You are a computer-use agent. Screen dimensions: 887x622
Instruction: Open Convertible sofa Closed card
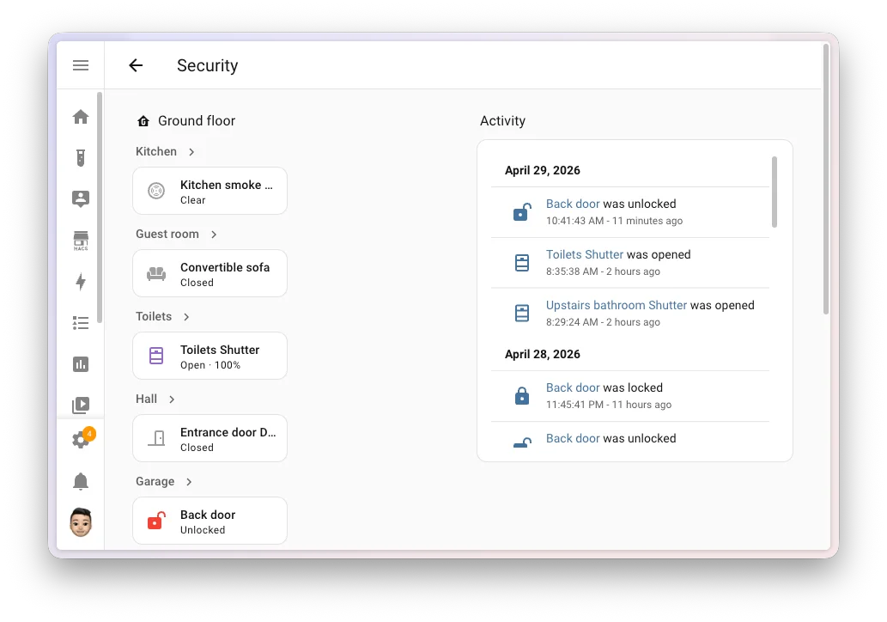[x=210, y=273]
